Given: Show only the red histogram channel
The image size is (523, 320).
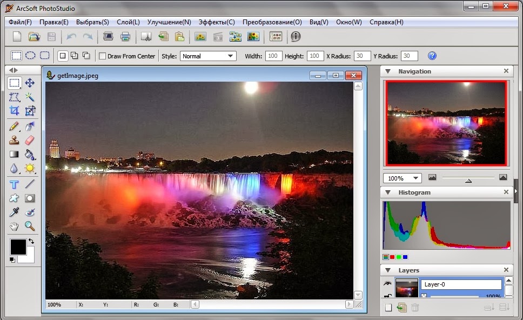Looking at the screenshot, I should click(392, 257).
